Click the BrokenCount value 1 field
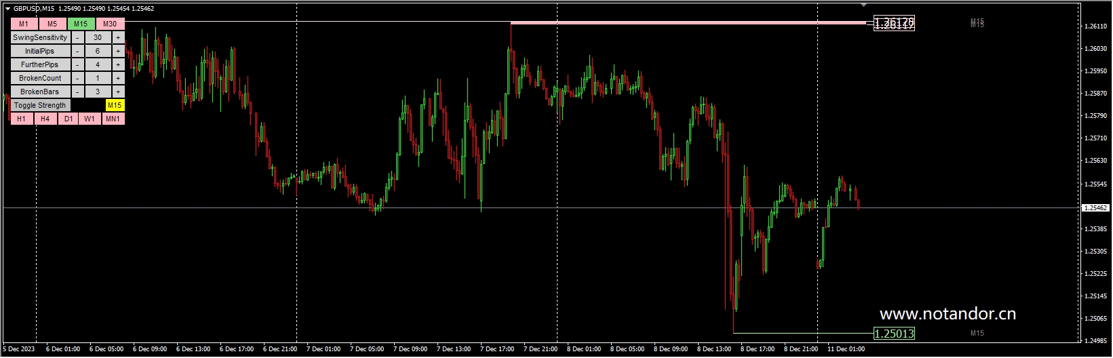 coord(98,78)
